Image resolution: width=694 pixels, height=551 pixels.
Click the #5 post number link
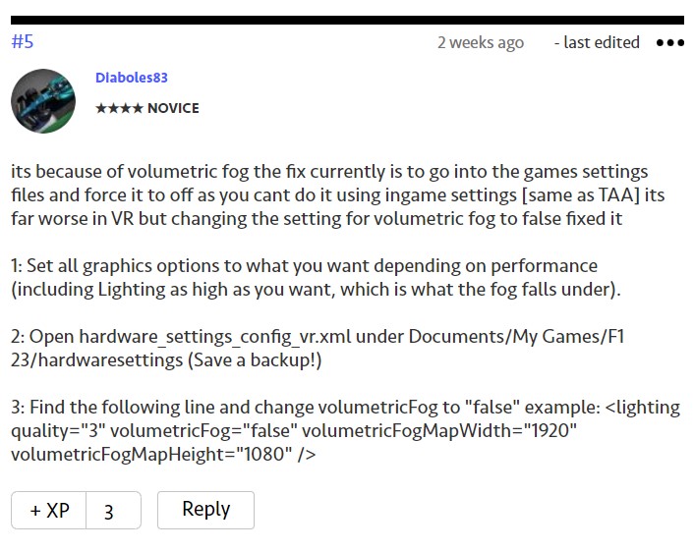click(x=23, y=41)
